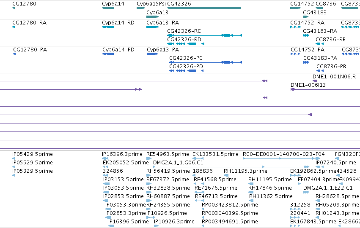
Task: Select EST IP10926.3prime
Action: point(157,226)
